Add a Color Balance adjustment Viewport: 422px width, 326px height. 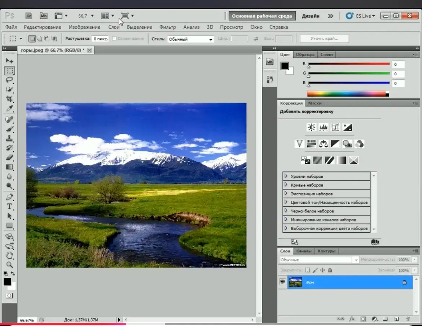pyautogui.click(x=323, y=144)
